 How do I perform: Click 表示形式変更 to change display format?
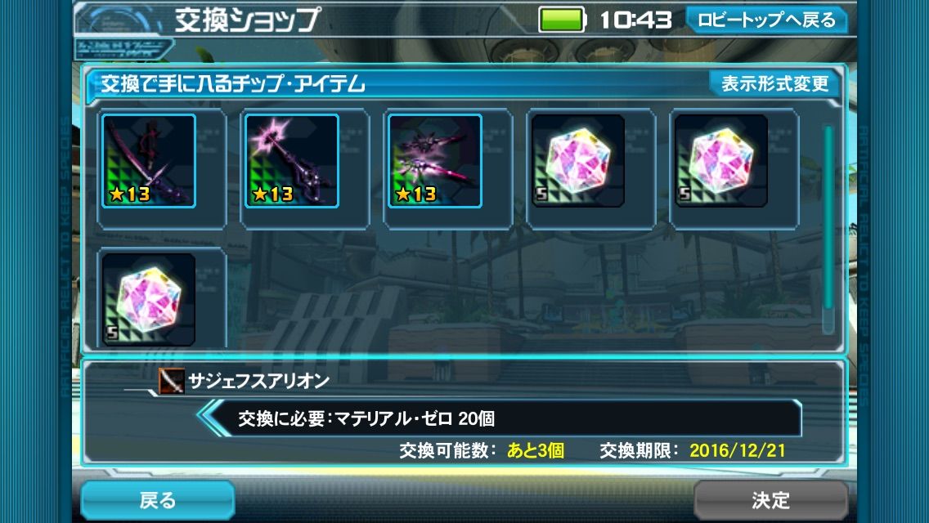(x=775, y=83)
